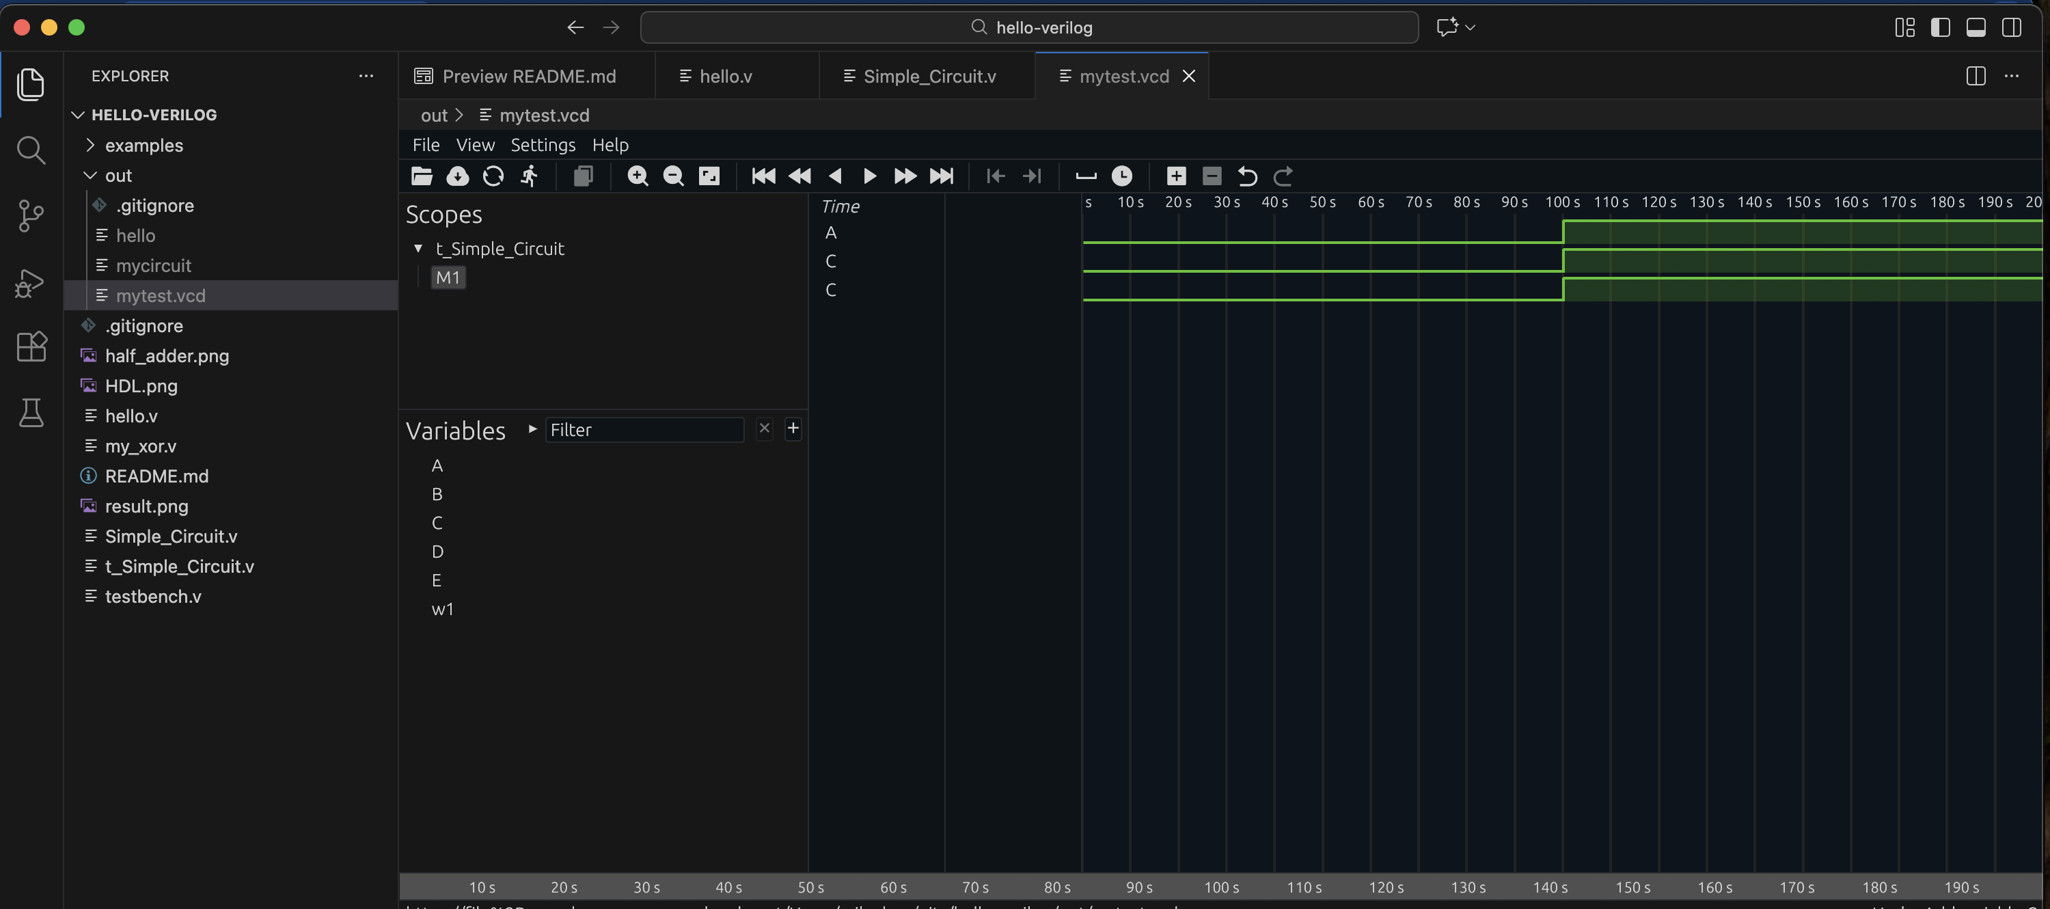Open Source Control in the activity bar
2050x909 pixels.
tap(30, 216)
